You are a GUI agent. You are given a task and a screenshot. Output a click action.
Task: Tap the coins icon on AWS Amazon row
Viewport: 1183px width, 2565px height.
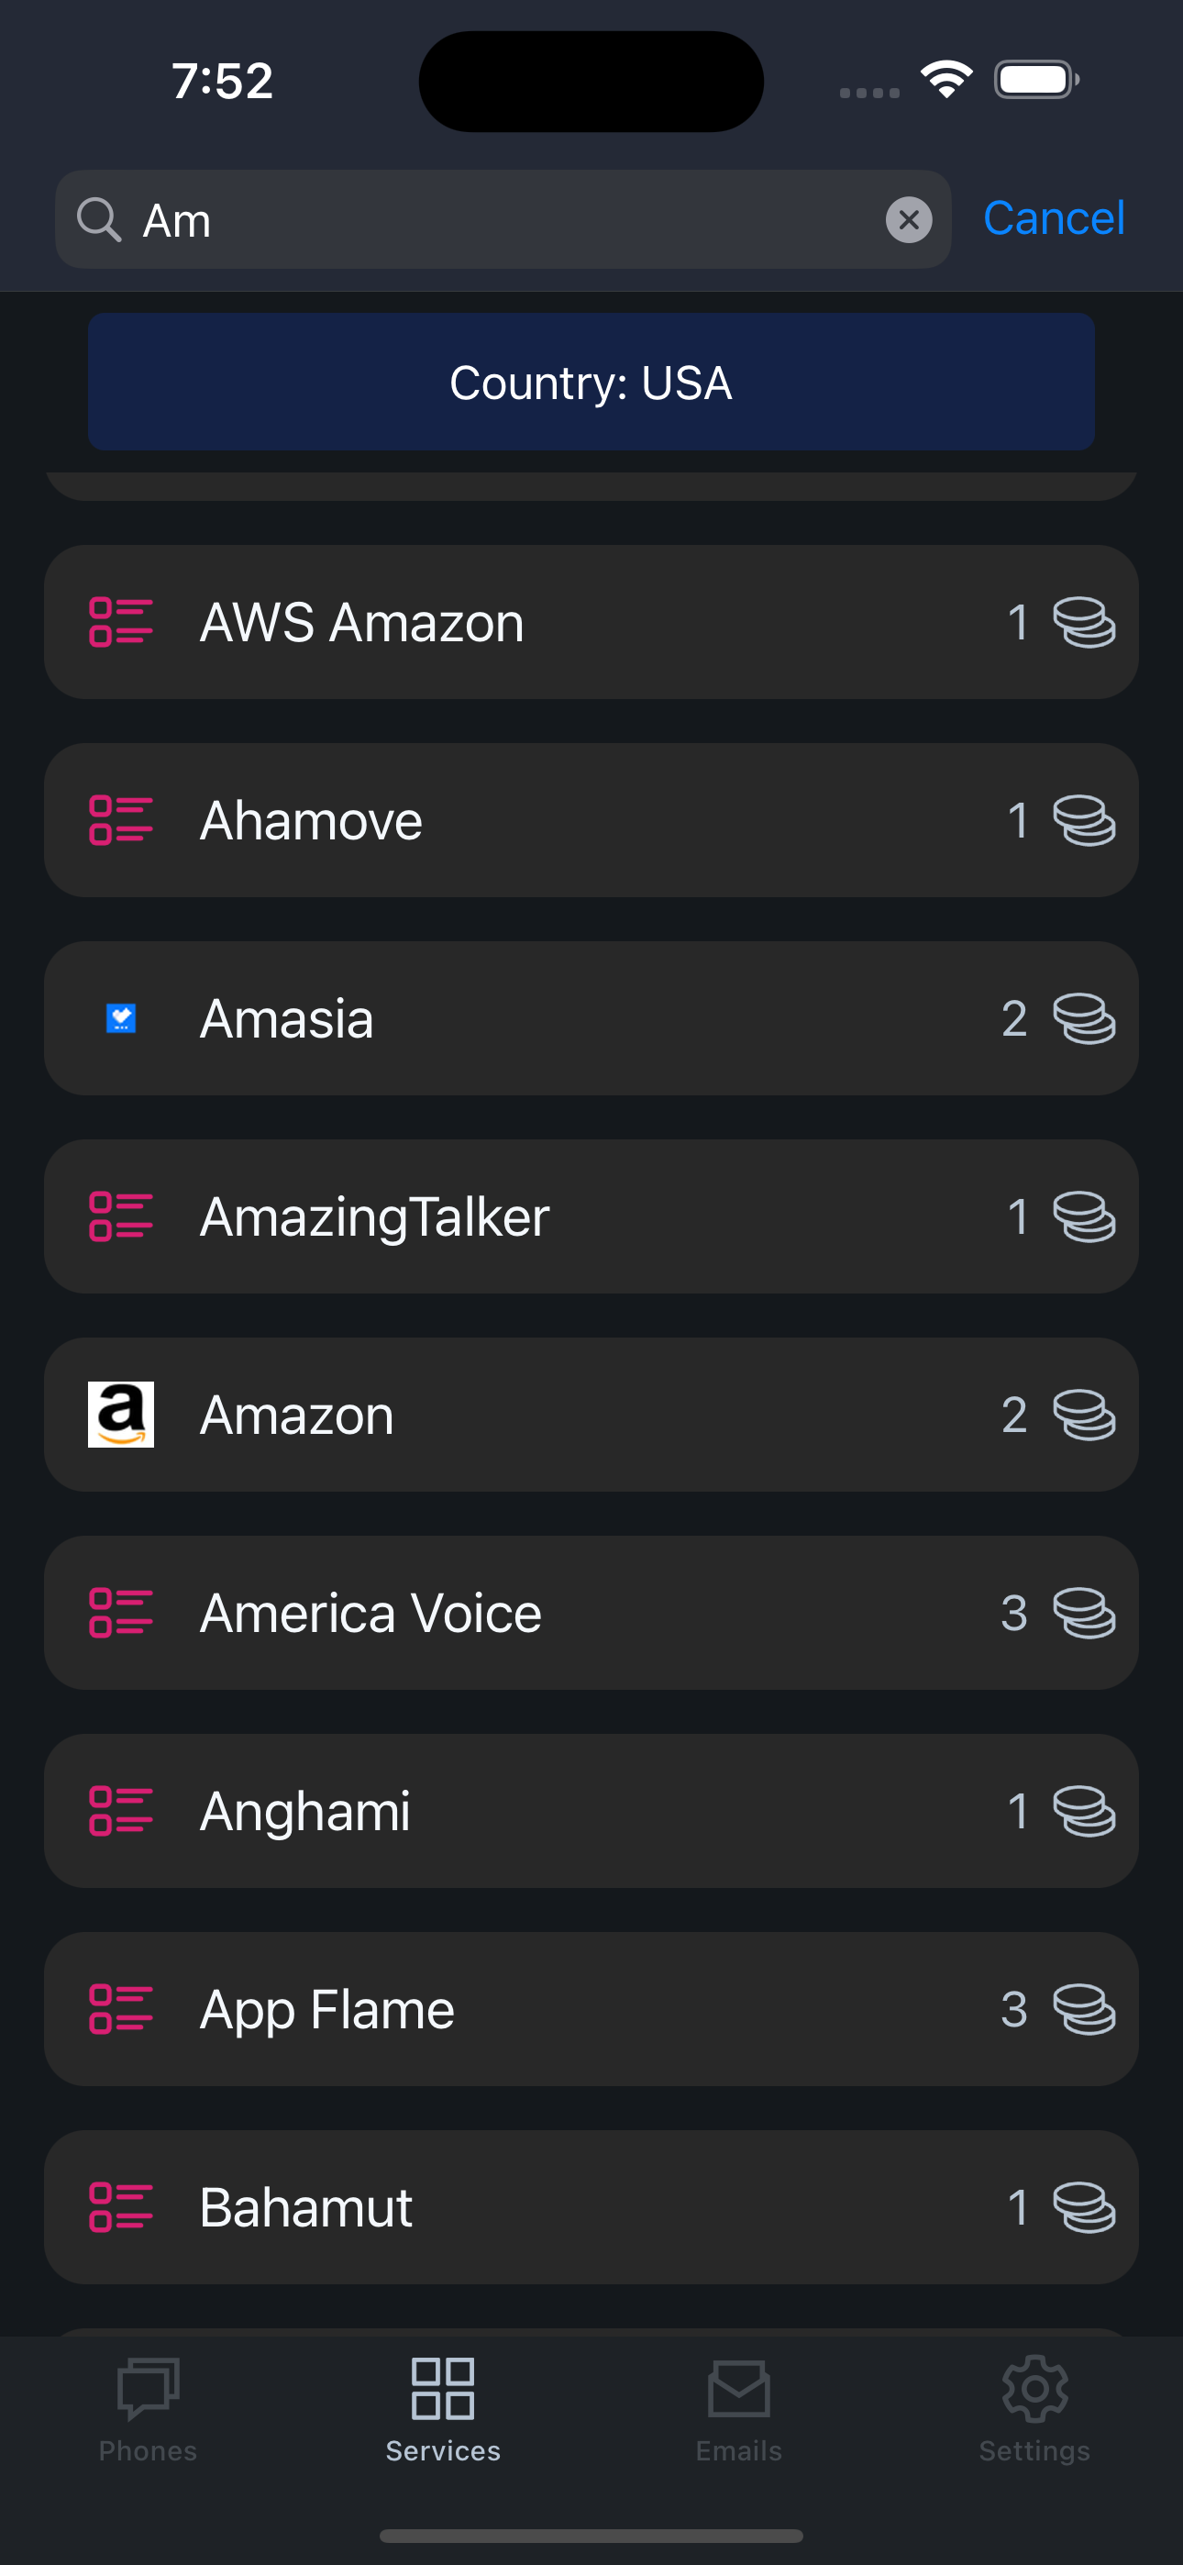point(1083,622)
